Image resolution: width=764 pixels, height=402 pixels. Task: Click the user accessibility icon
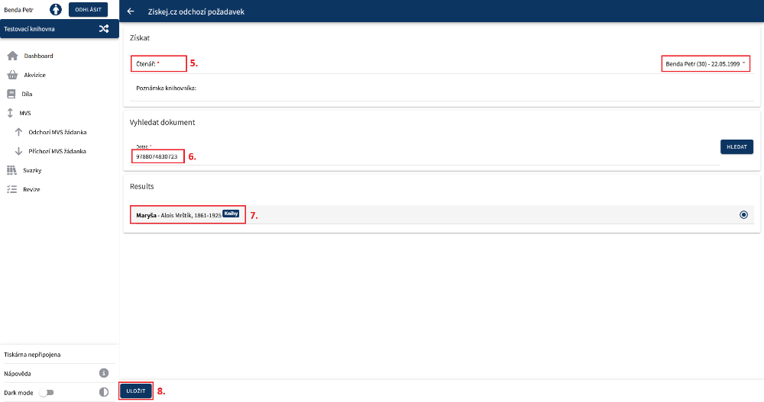point(56,10)
